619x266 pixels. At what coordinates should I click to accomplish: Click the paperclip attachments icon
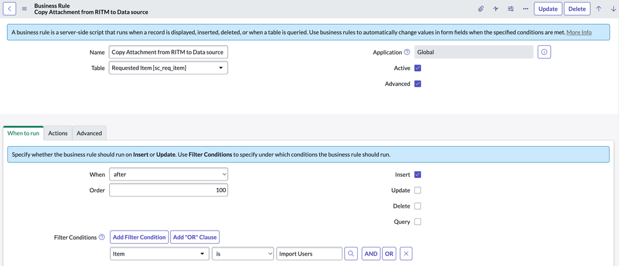point(481,9)
